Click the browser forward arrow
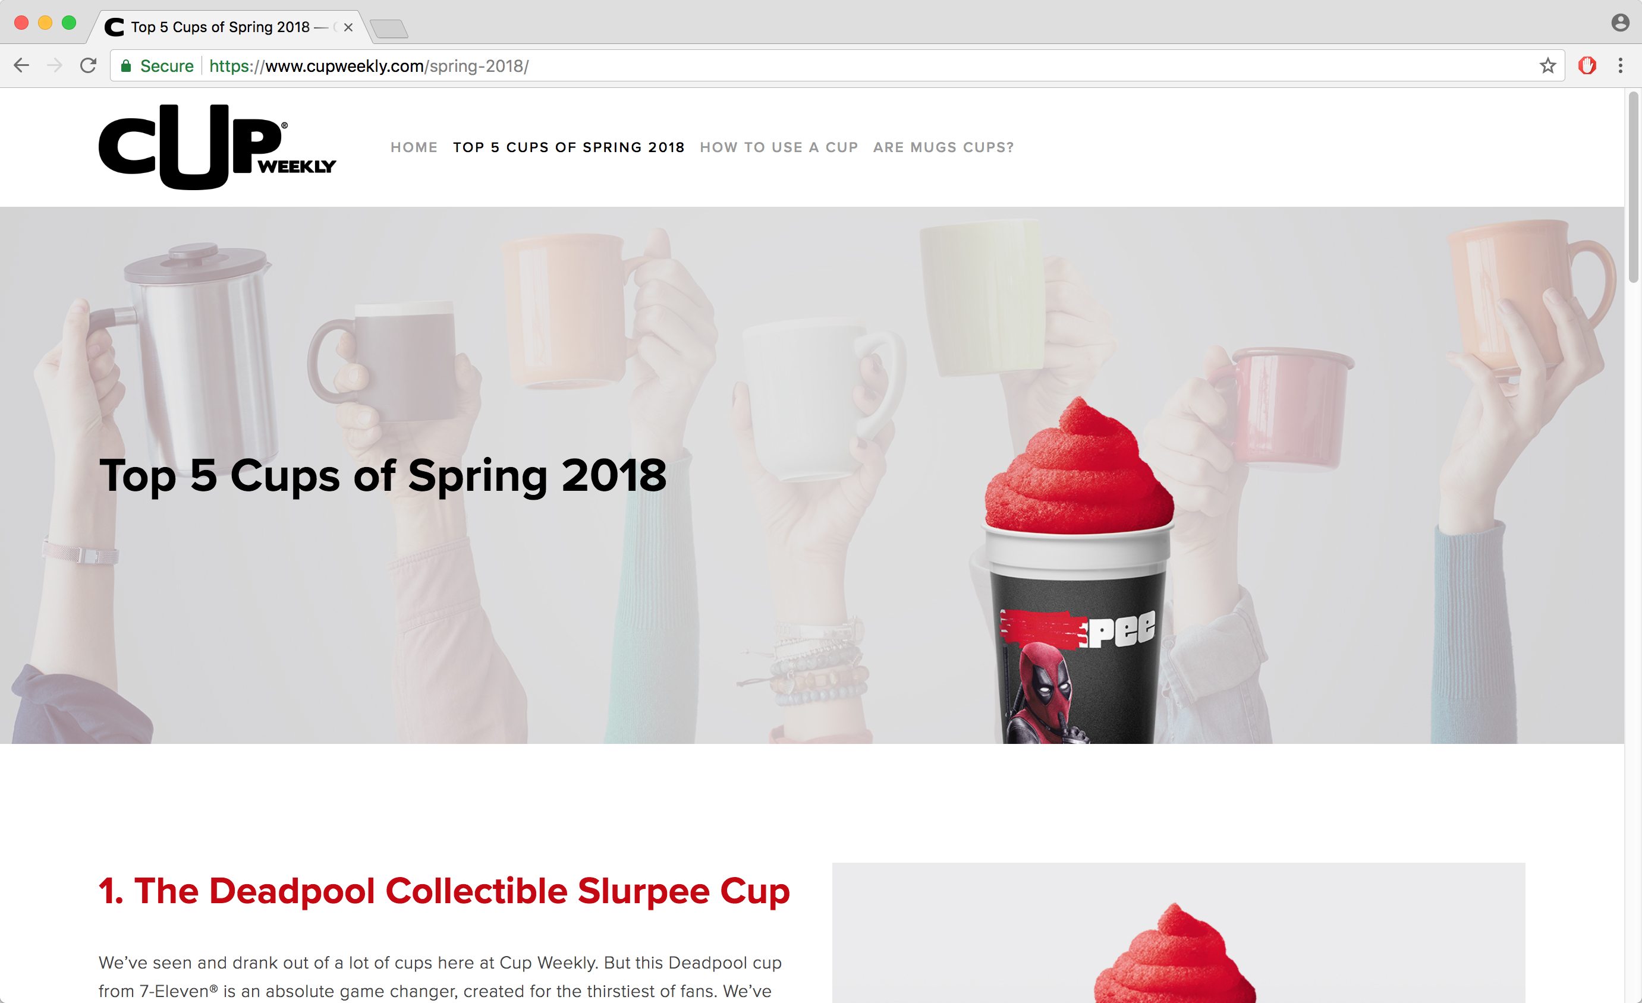Screen dimensions: 1642x1003 55,65
